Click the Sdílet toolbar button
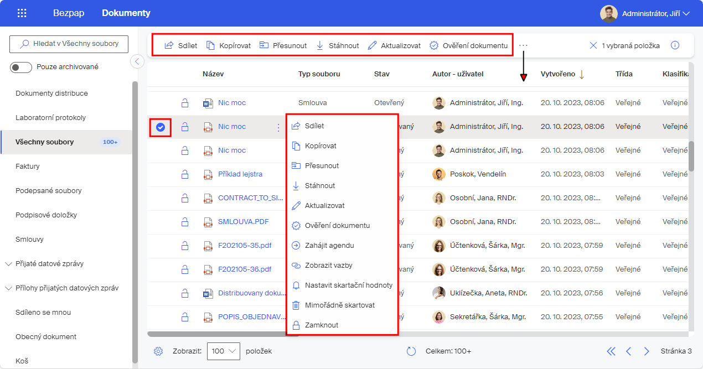 click(180, 45)
